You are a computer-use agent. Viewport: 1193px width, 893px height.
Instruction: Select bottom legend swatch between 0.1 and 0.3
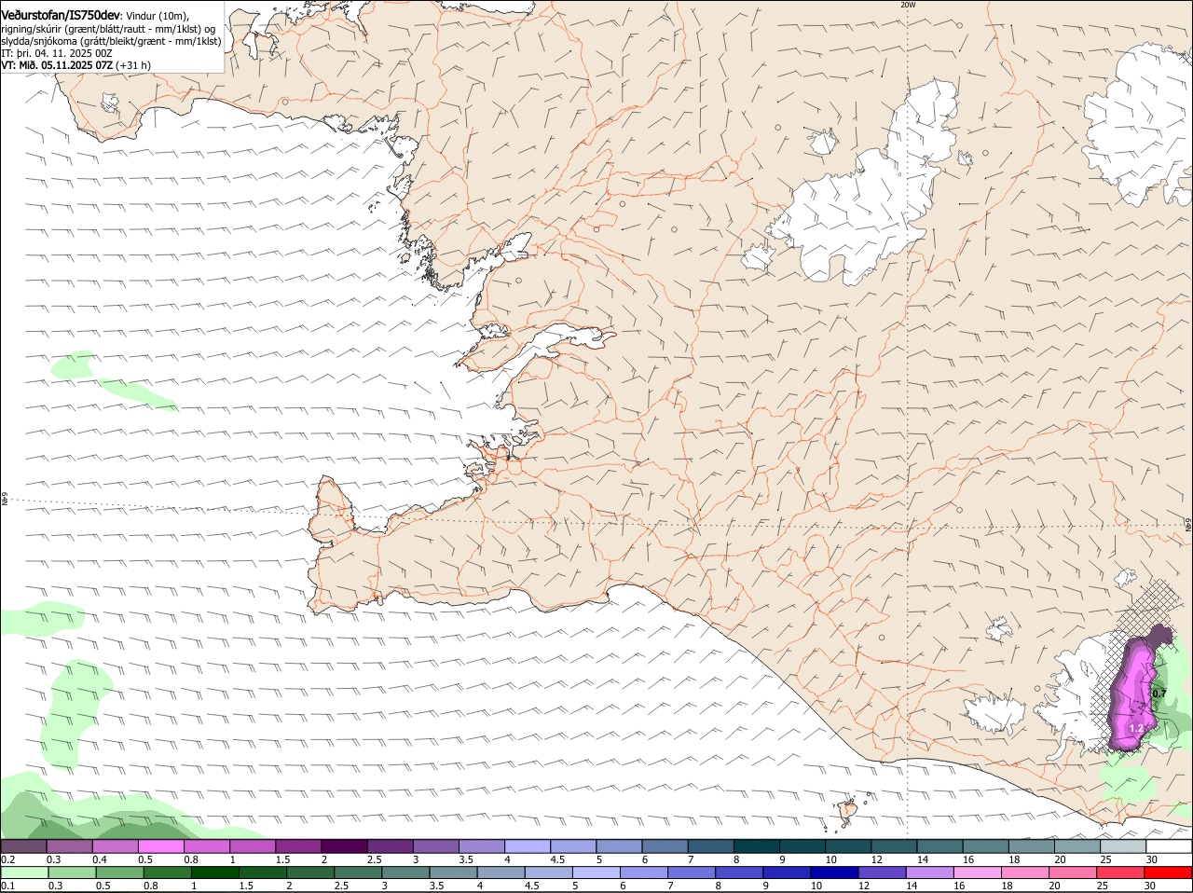point(25,872)
